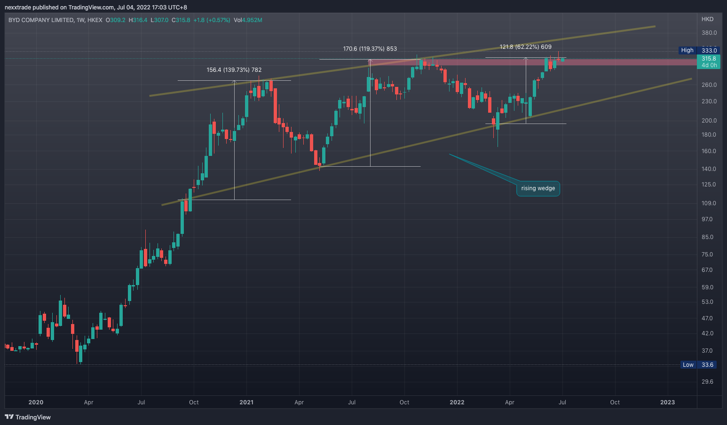727x425 pixels.
Task: Click the '170.6 (119.37%) 853' measurement label
Action: click(370, 49)
